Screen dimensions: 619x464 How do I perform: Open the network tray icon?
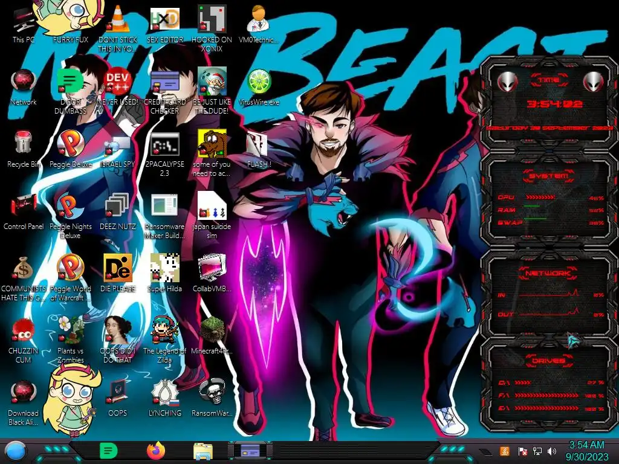coord(537,451)
